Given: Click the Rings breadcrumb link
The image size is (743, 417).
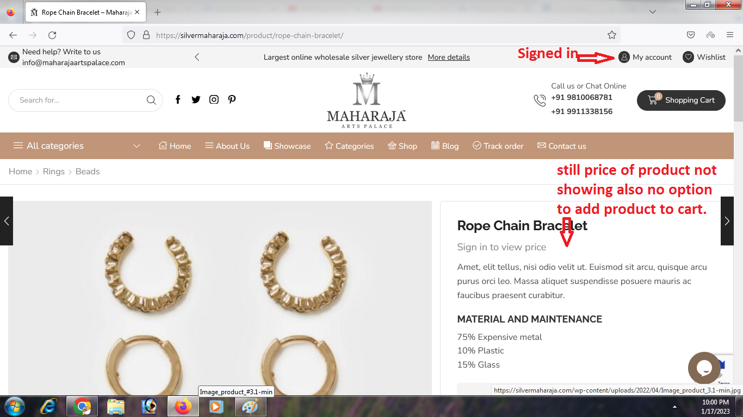Looking at the screenshot, I should (54, 172).
